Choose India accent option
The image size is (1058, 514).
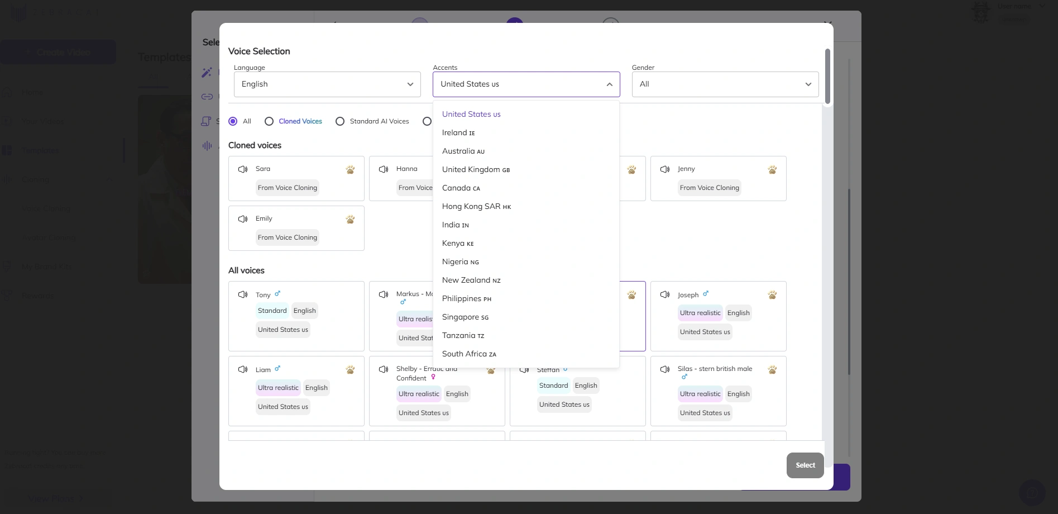click(526, 225)
